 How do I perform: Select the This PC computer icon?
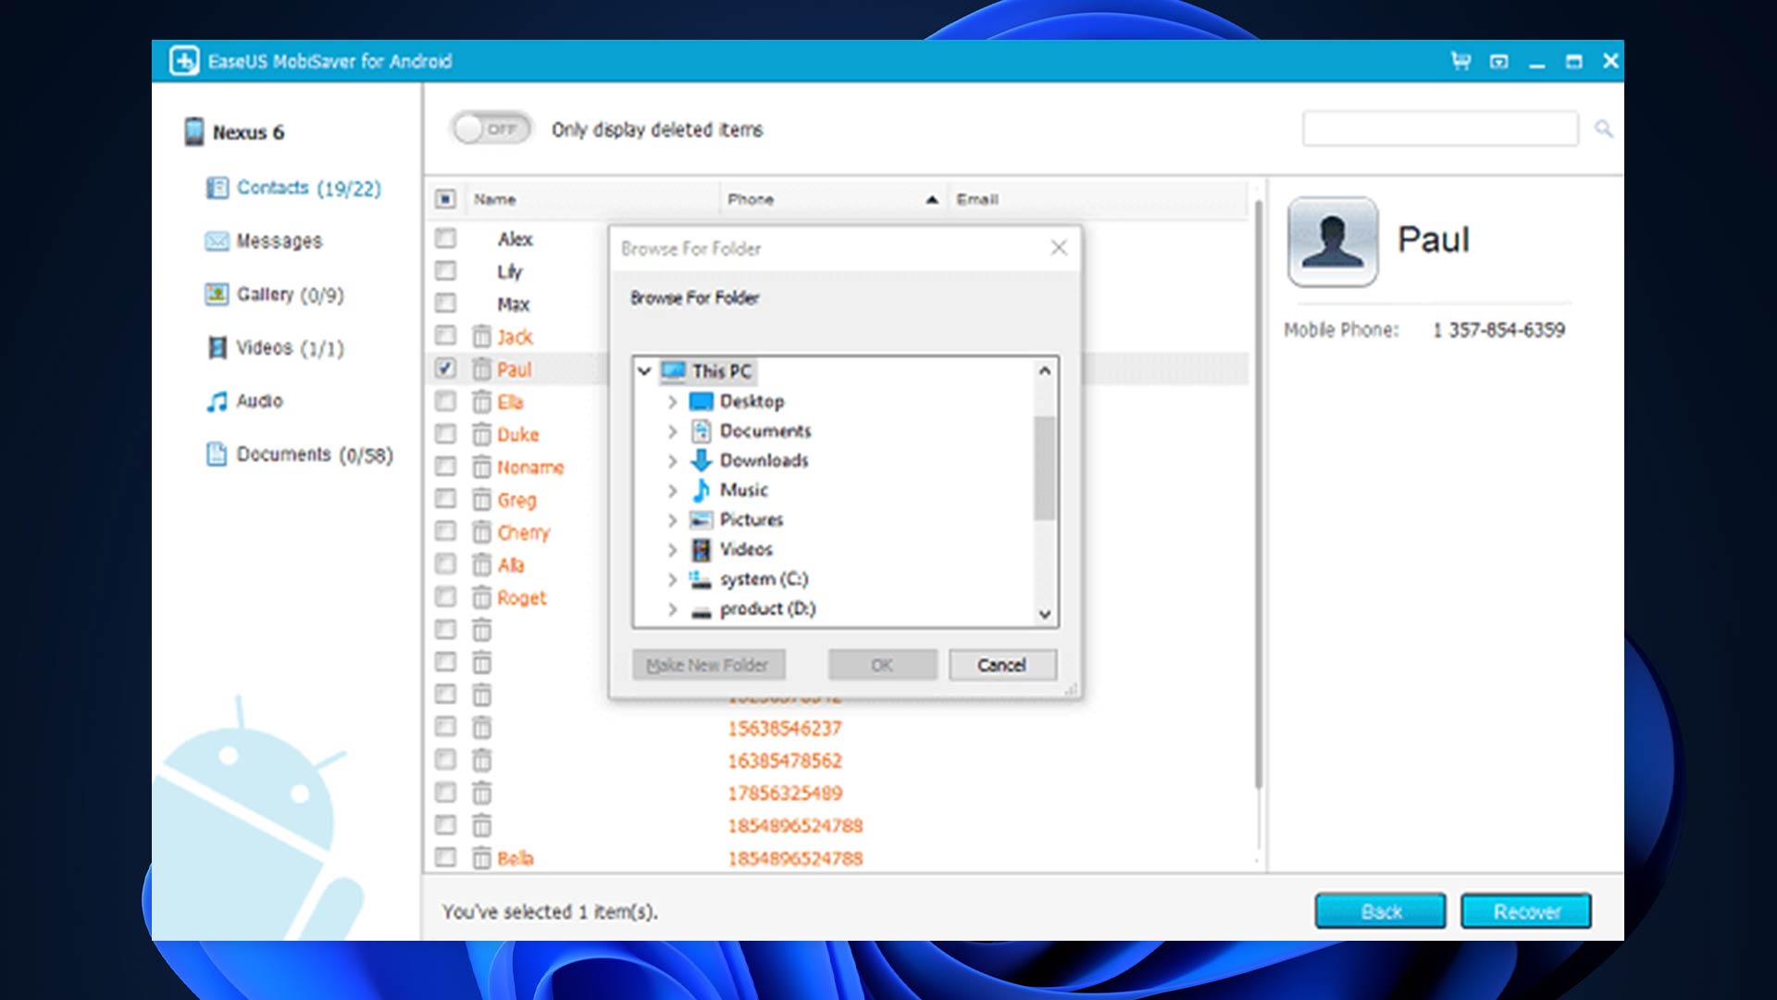[673, 371]
